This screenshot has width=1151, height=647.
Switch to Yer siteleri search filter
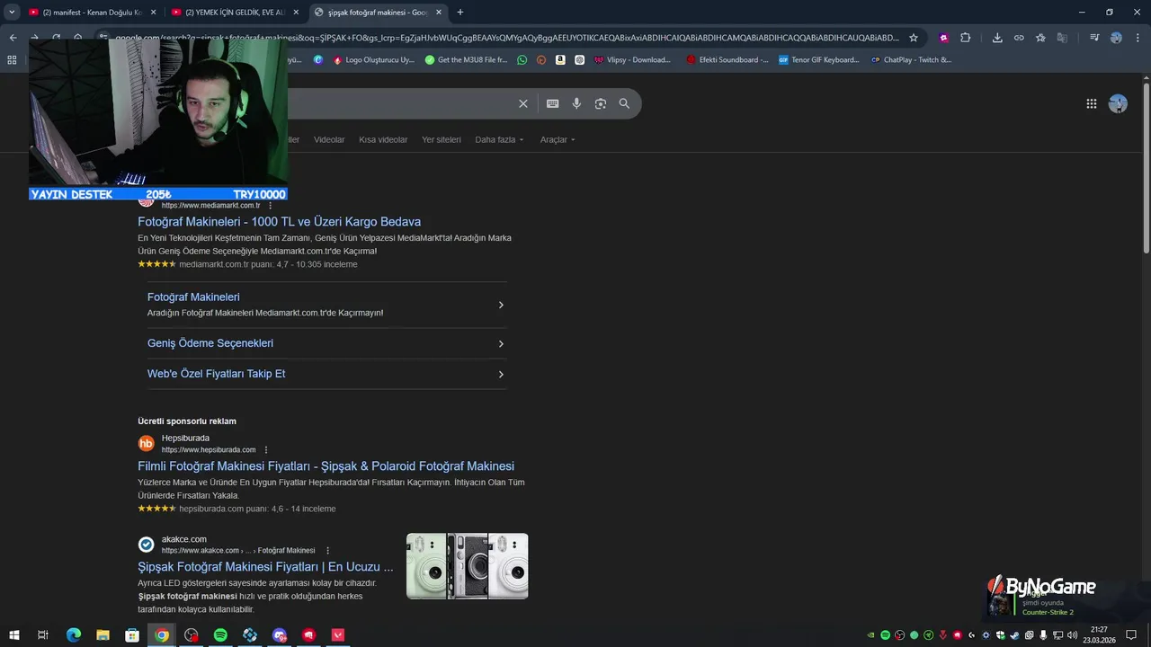click(x=442, y=140)
